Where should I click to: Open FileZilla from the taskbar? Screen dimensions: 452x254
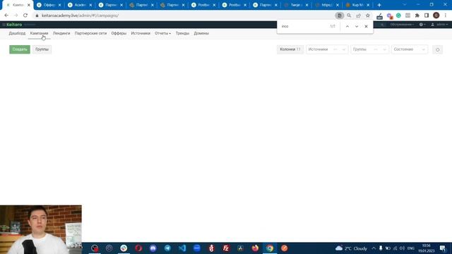pos(226,248)
